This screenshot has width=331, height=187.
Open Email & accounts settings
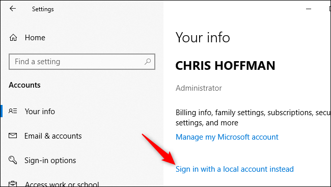pyautogui.click(x=53, y=136)
